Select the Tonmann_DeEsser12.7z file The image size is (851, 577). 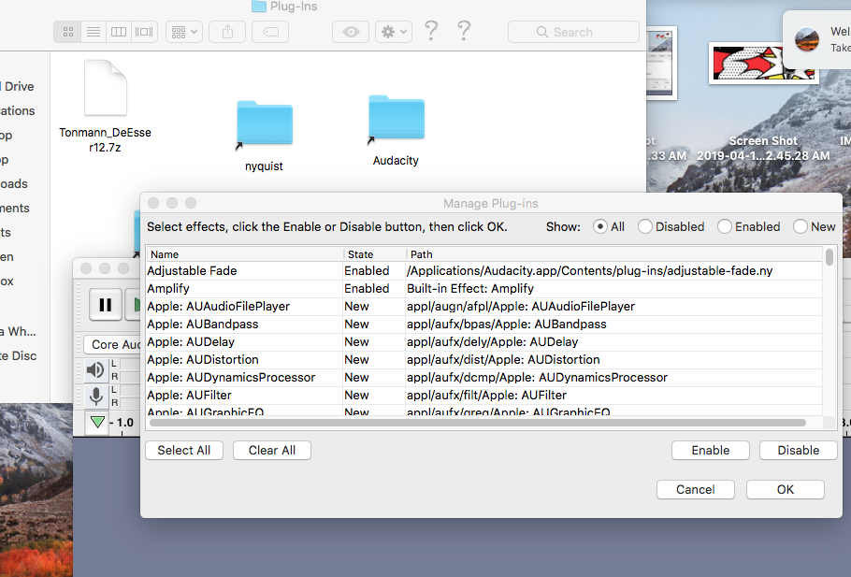click(106, 107)
